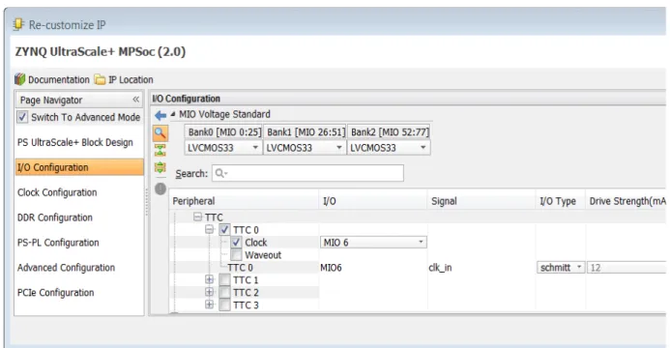Click the blue back arrow icon
670x348 pixels.
[160, 115]
